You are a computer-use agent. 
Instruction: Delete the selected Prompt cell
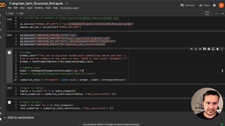click(x=217, y=49)
